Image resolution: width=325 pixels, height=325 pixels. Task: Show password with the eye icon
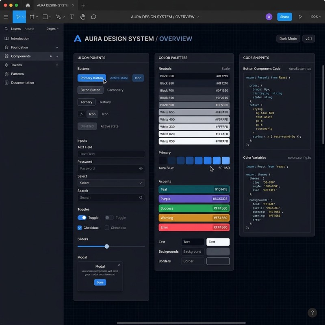141,168
